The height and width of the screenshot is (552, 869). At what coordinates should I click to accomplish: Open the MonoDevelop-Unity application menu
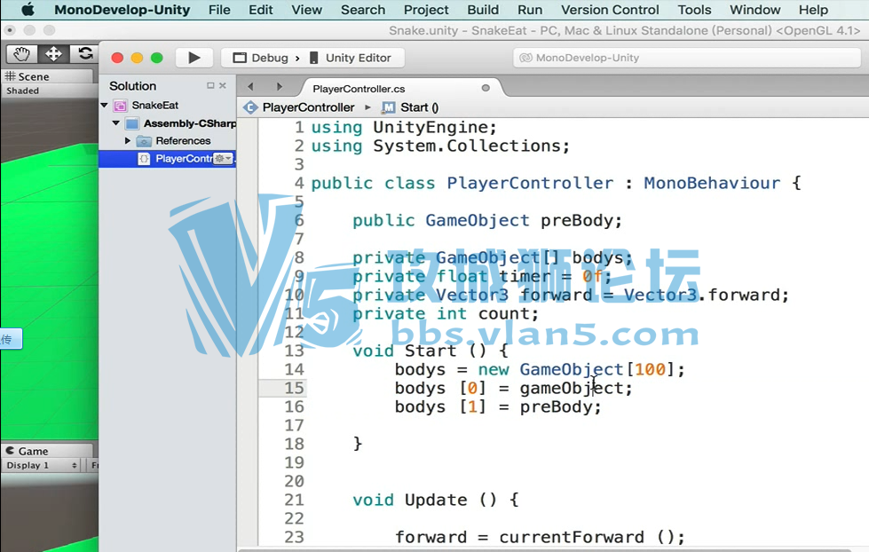click(x=122, y=10)
